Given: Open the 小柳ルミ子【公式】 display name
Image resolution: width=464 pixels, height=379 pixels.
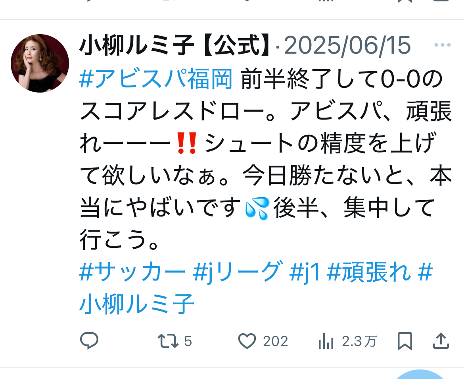Looking at the screenshot, I should tap(175, 45).
